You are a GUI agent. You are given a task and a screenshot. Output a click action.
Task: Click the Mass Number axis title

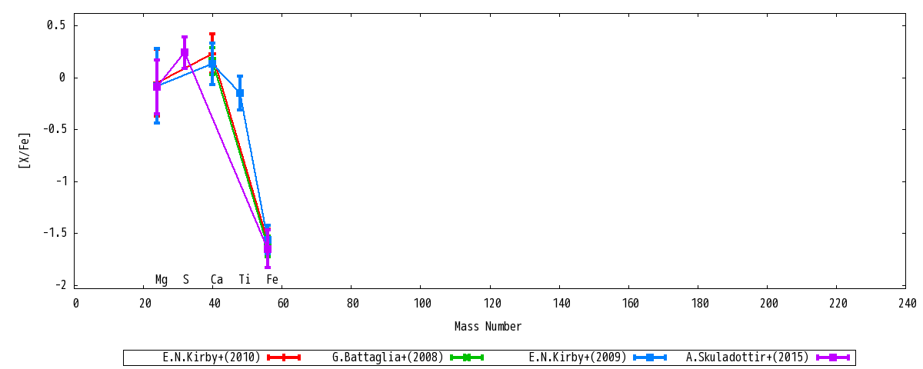pyautogui.click(x=488, y=327)
